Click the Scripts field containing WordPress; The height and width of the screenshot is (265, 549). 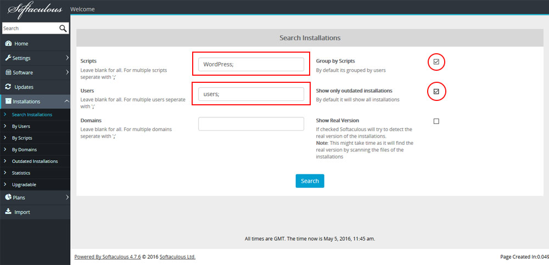coord(251,64)
